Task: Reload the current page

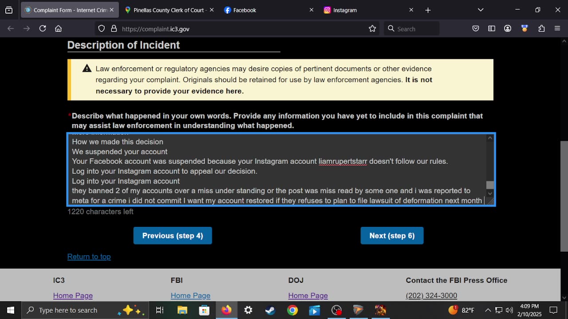Action: pos(43,28)
